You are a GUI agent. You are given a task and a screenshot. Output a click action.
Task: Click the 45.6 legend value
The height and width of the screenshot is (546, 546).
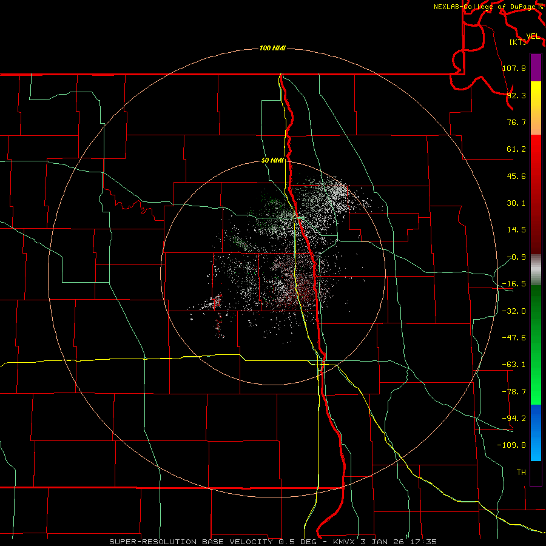[516, 176]
